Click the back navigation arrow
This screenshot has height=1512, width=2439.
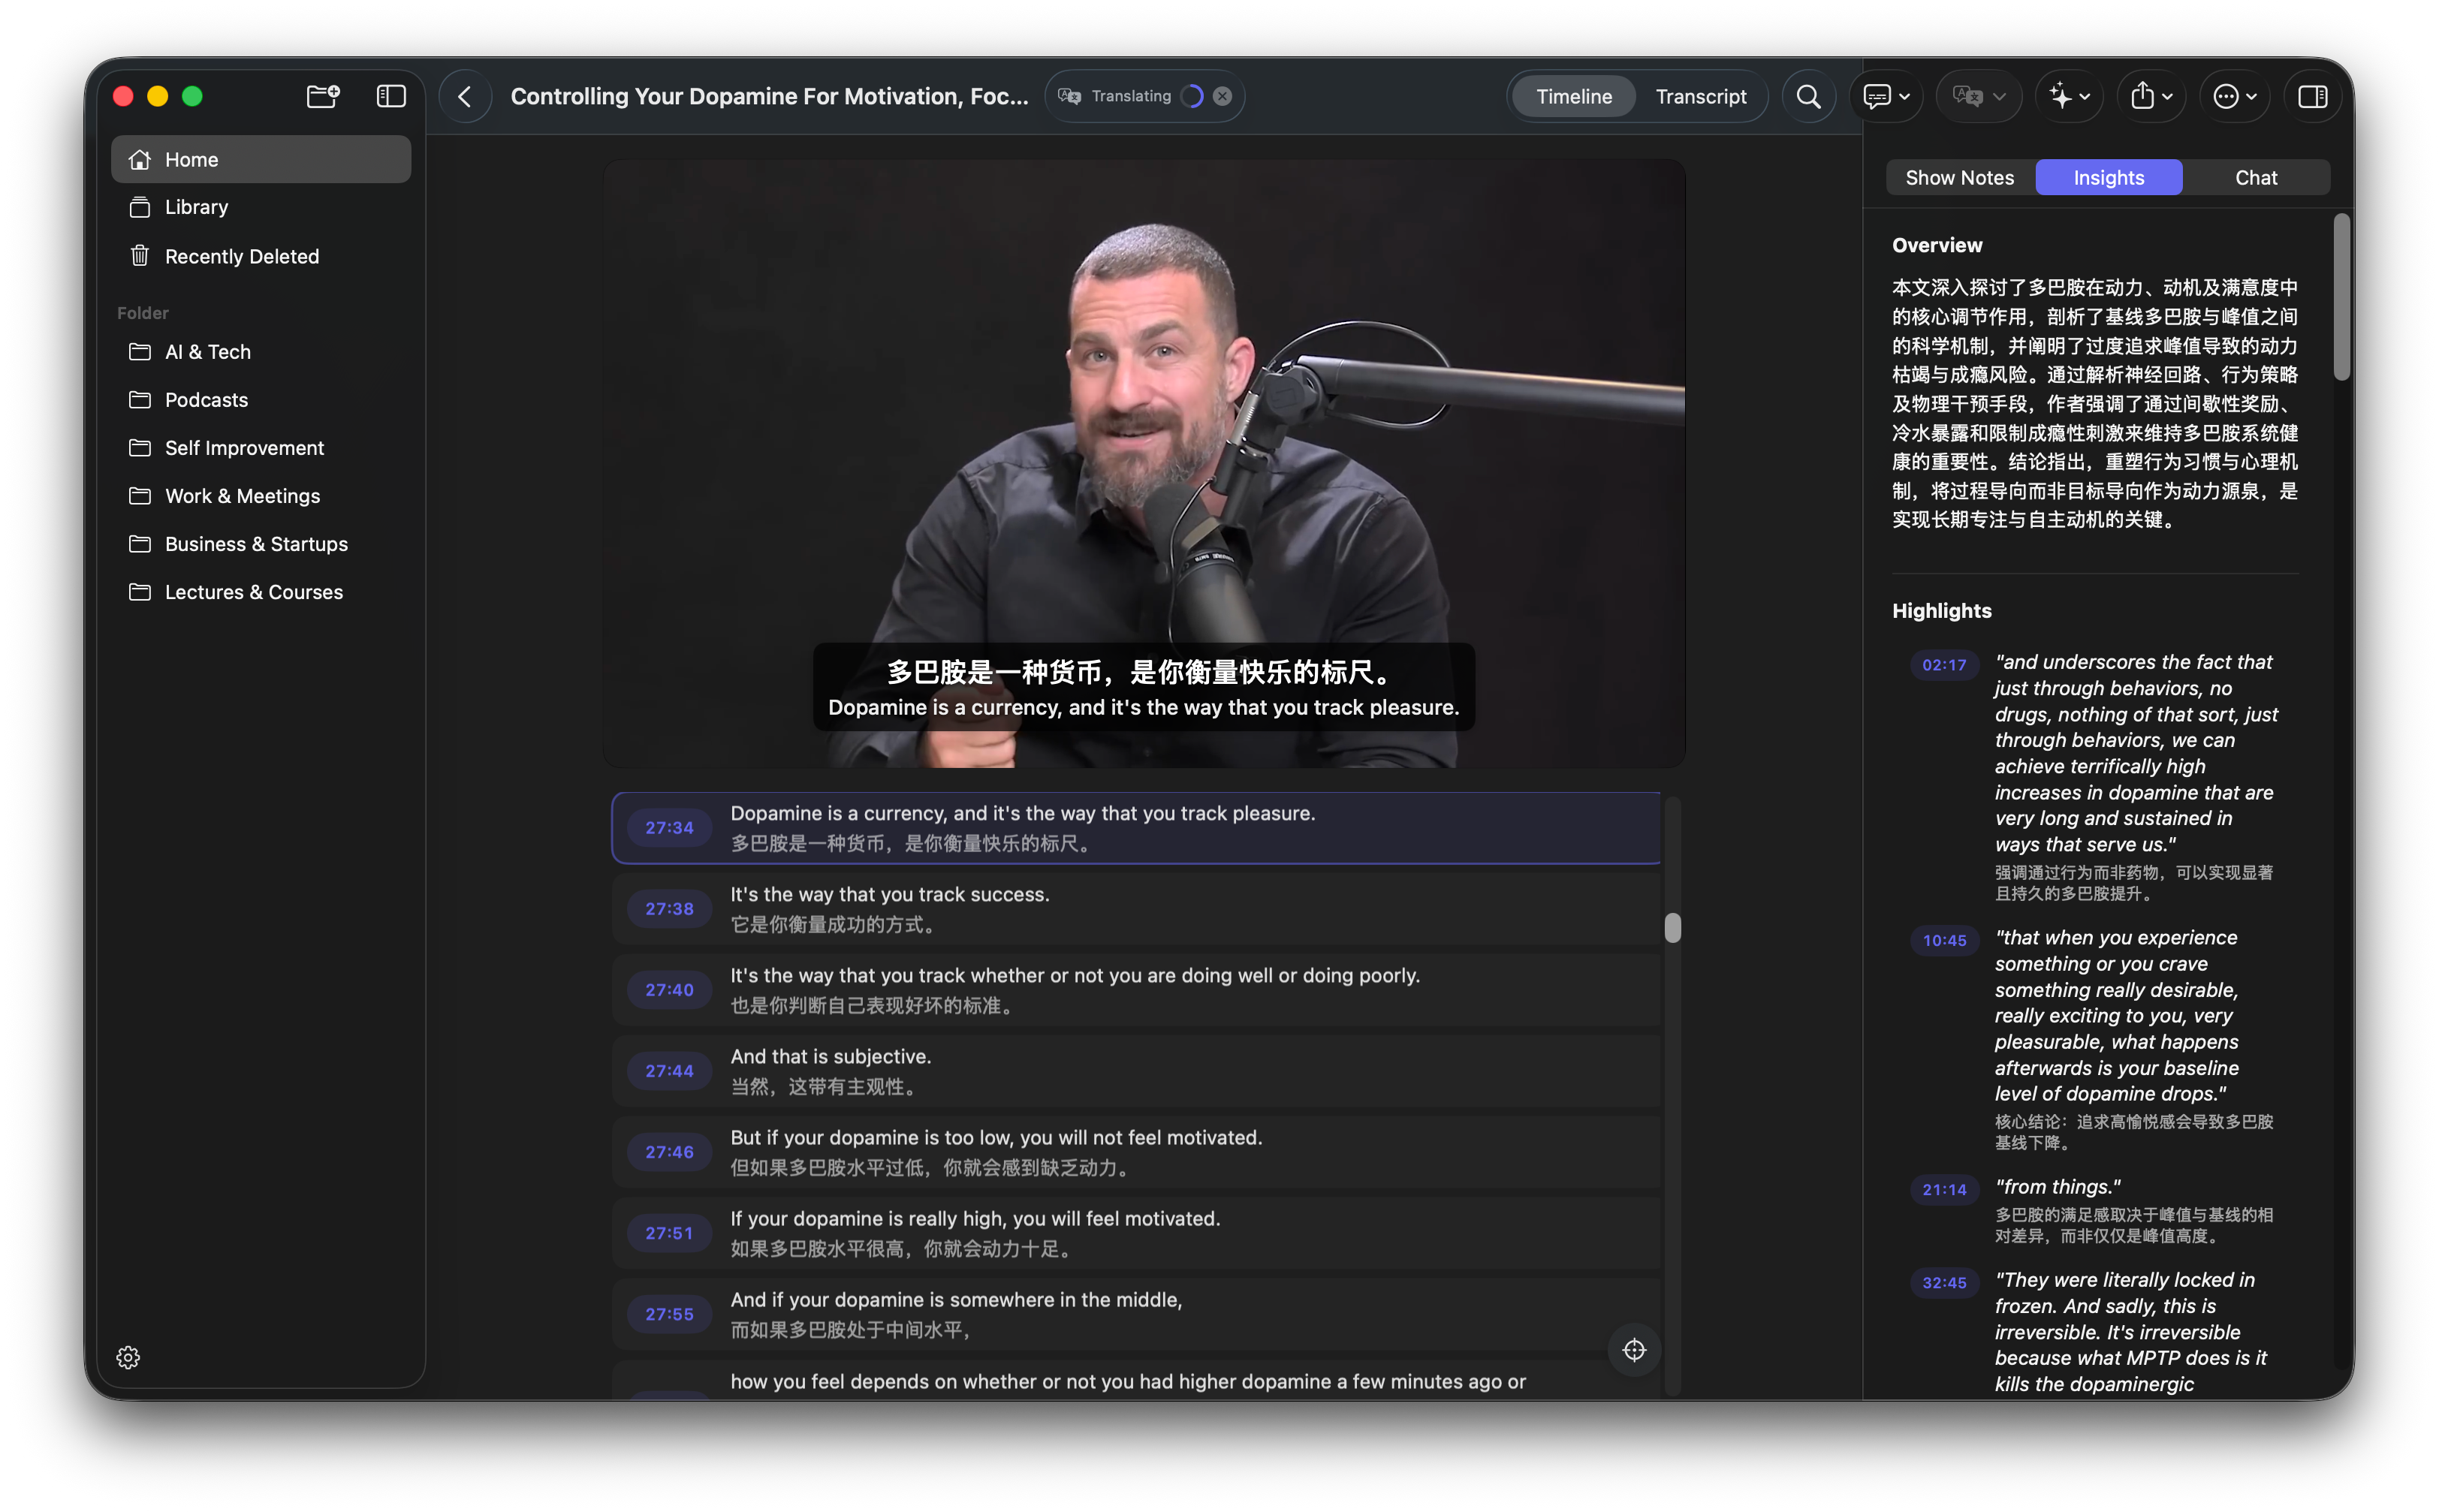click(465, 96)
